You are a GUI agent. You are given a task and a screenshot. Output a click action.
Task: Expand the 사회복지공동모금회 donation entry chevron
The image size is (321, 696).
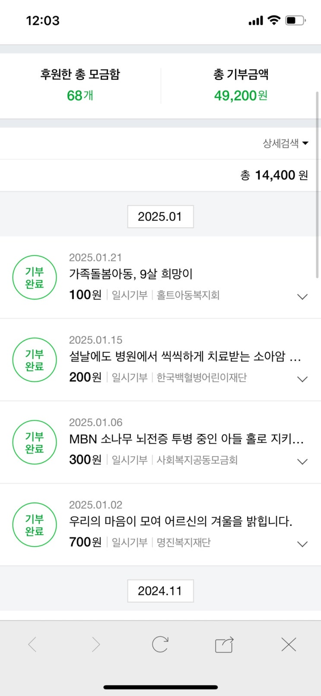302,461
